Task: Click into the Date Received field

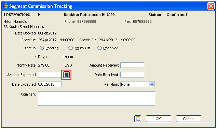Action: 132,75
